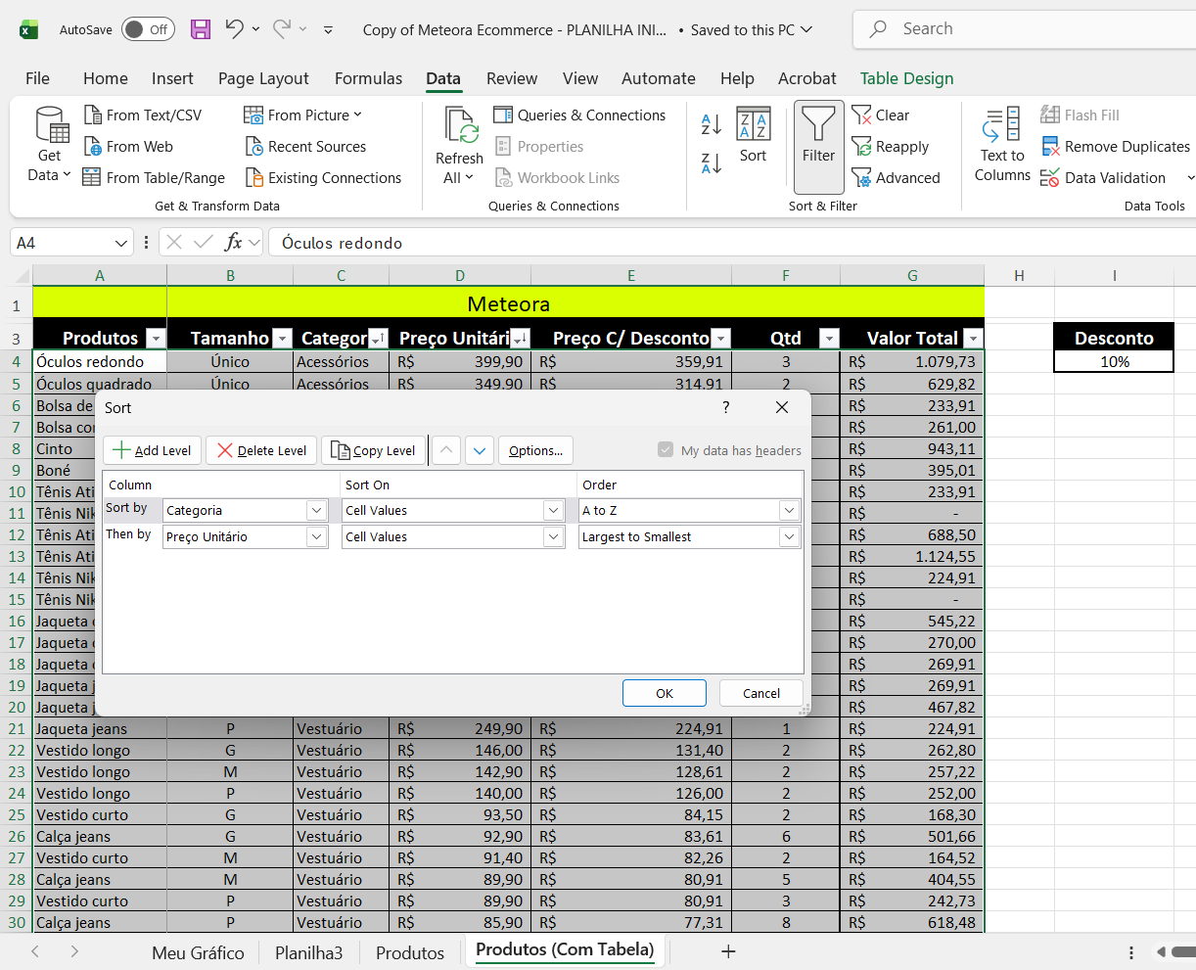Click Sort A to Z icon
Screen dimensions: 1196x970
coord(712,124)
